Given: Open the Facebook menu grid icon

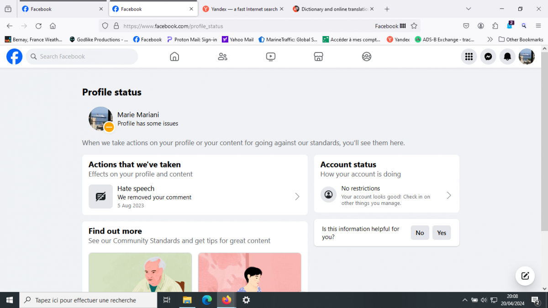Looking at the screenshot, I should [469, 57].
